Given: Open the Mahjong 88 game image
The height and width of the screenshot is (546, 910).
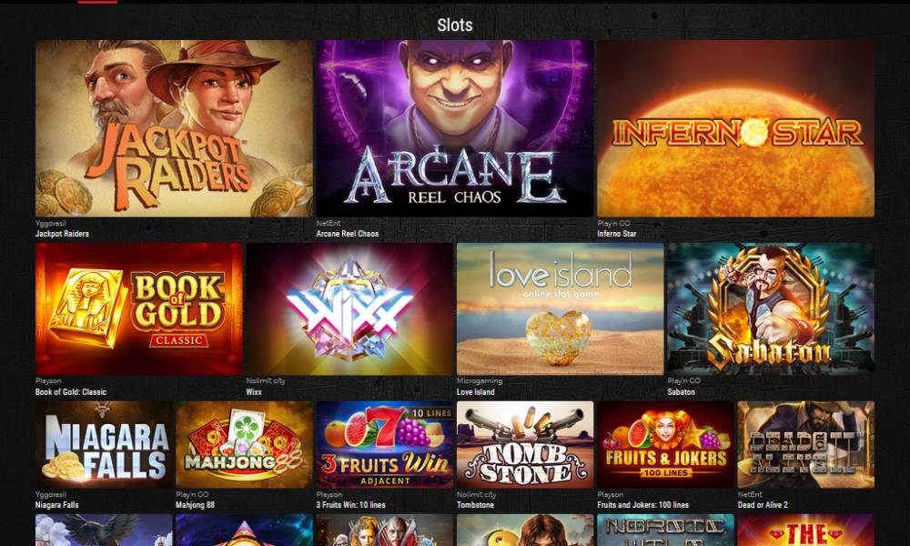Looking at the screenshot, I should point(244,444).
